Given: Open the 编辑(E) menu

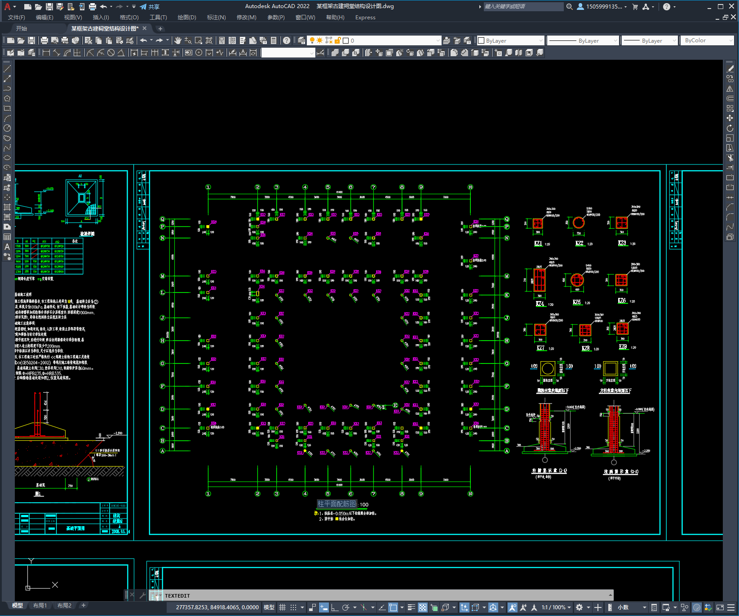Looking at the screenshot, I should pyautogui.click(x=44, y=18).
